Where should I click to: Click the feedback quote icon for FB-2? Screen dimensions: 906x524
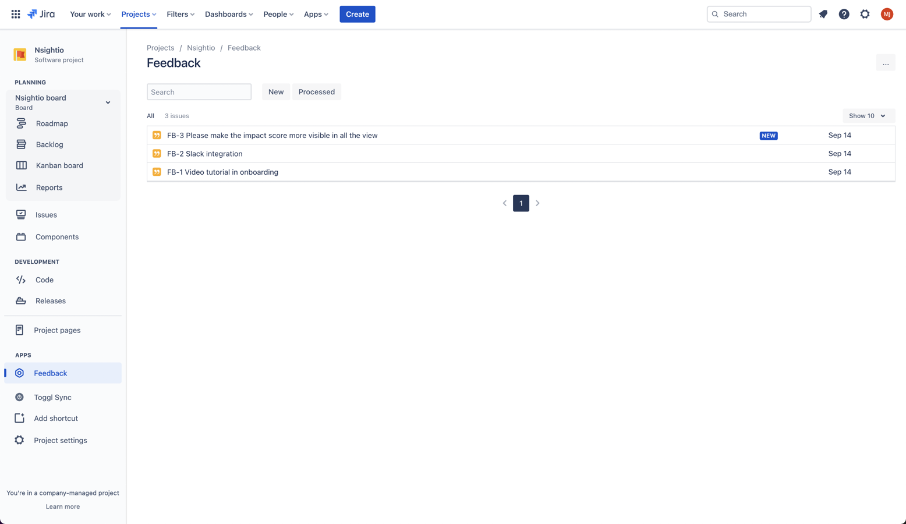tap(157, 154)
